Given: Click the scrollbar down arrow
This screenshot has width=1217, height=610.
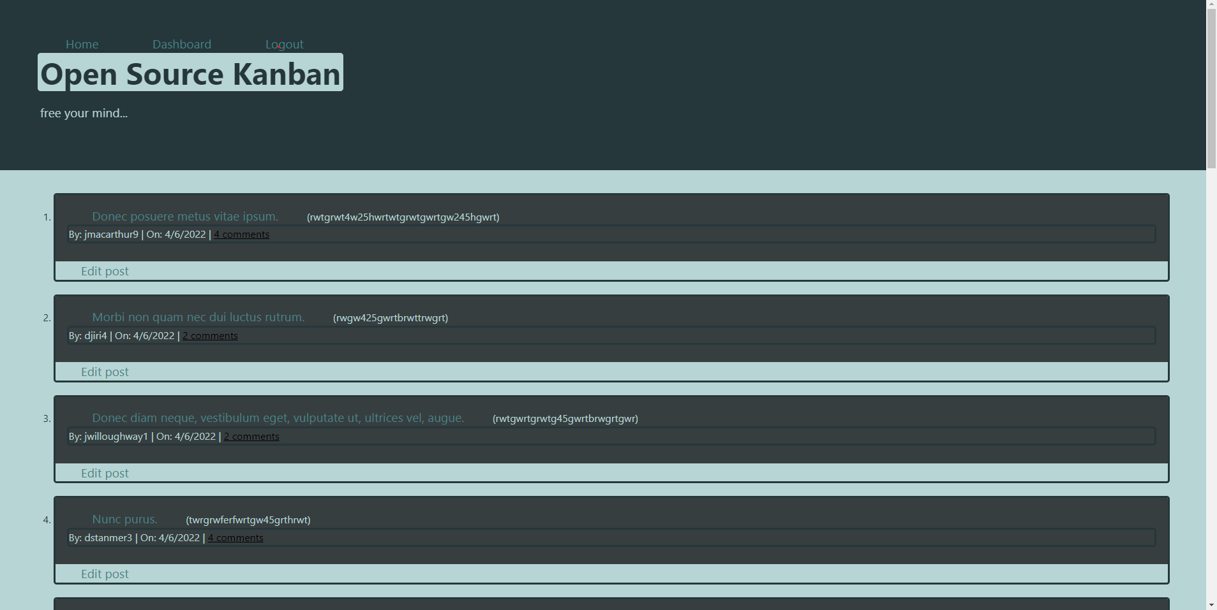Looking at the screenshot, I should click(1211, 605).
